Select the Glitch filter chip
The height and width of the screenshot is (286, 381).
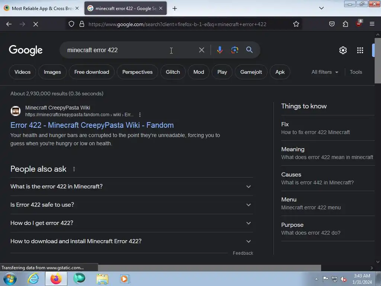[173, 72]
